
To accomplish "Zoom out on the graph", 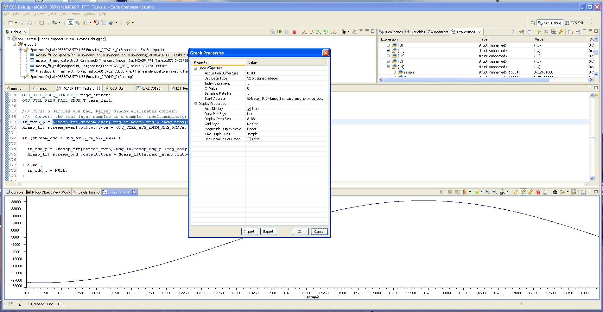I will [x=494, y=192].
